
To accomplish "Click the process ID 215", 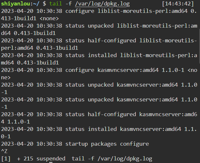I will (28, 159).
